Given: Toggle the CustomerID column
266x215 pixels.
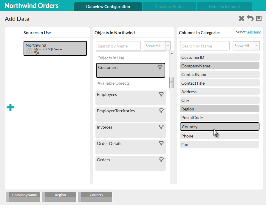Looking at the screenshot, I should (x=220, y=57).
